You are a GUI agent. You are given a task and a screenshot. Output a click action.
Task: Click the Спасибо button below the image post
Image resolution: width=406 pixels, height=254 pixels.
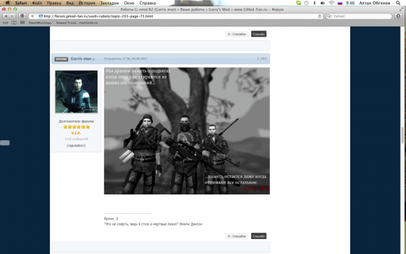(258, 236)
